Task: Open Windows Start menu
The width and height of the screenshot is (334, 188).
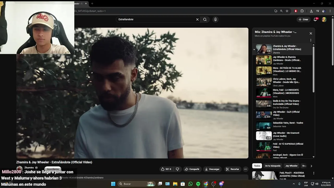Action: (113, 184)
